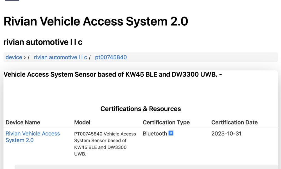Click the 'rivian automotive l l c' subheading

point(43,42)
